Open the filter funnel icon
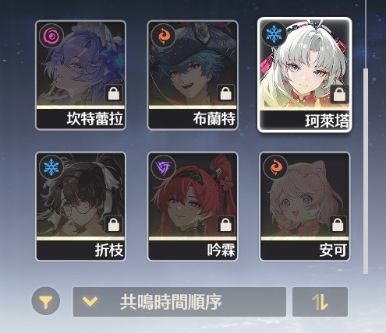The height and width of the screenshot is (333, 386). (x=46, y=301)
